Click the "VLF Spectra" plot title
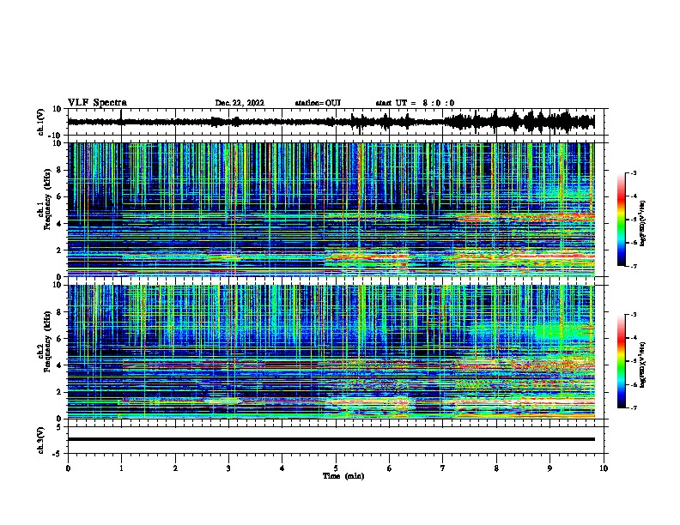Viewport: 680px width, 525px height. click(97, 103)
